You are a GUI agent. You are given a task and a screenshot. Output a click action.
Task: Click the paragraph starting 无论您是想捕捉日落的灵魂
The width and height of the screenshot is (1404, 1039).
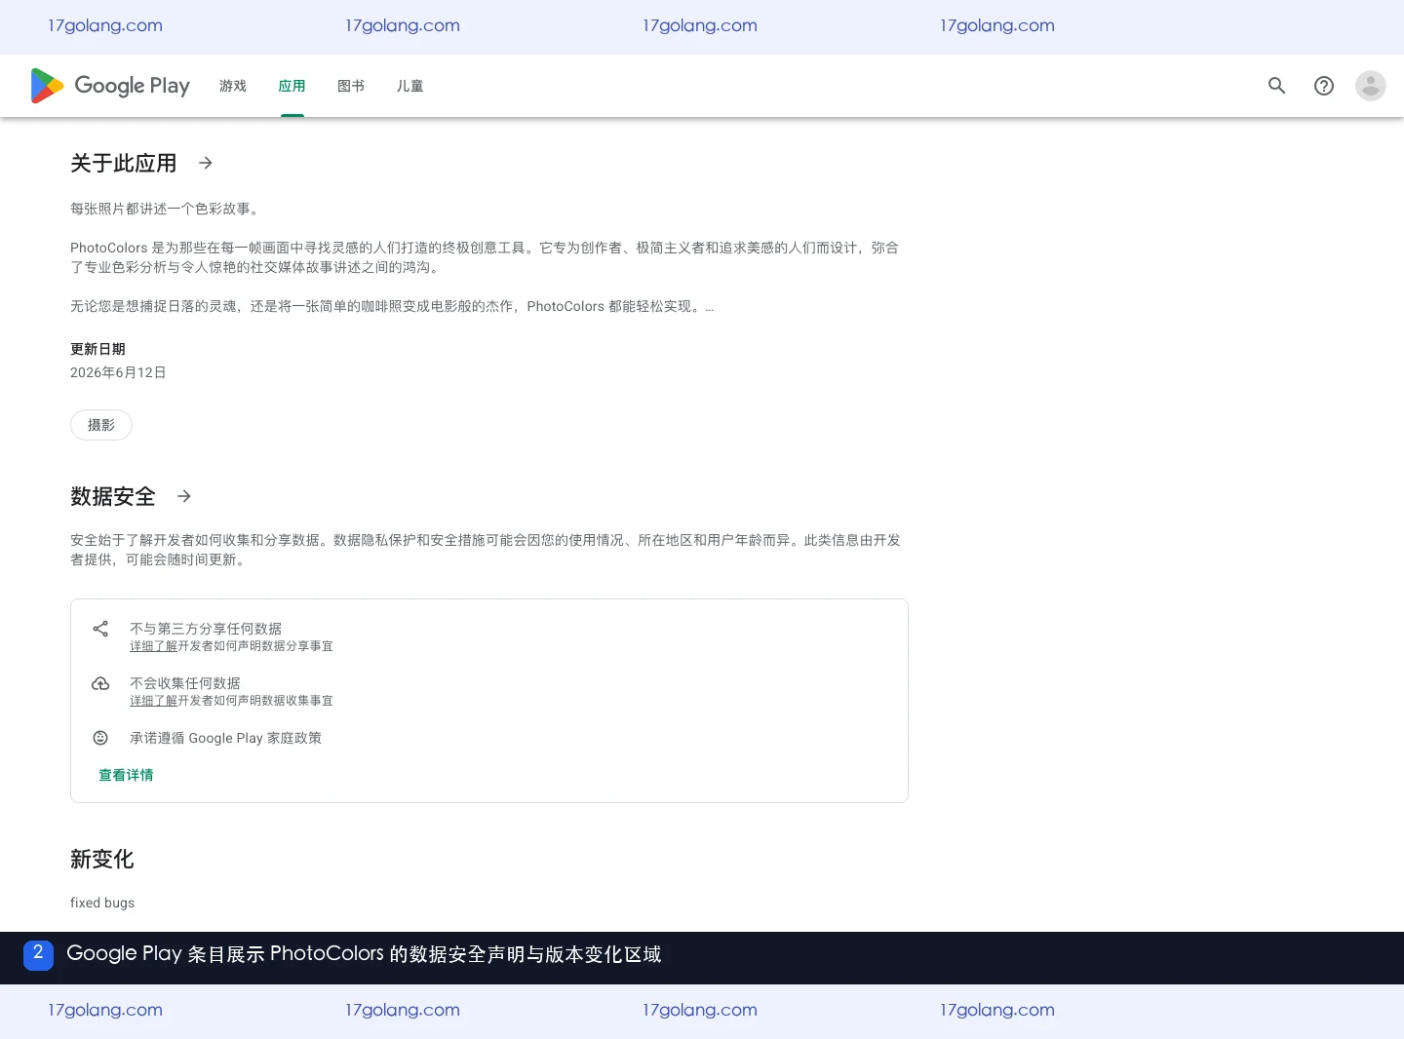tap(392, 306)
